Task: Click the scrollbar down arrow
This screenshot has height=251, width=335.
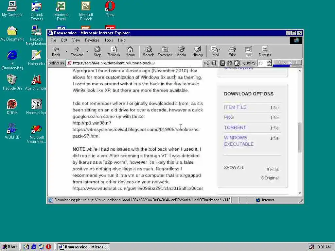Action: 300,193
